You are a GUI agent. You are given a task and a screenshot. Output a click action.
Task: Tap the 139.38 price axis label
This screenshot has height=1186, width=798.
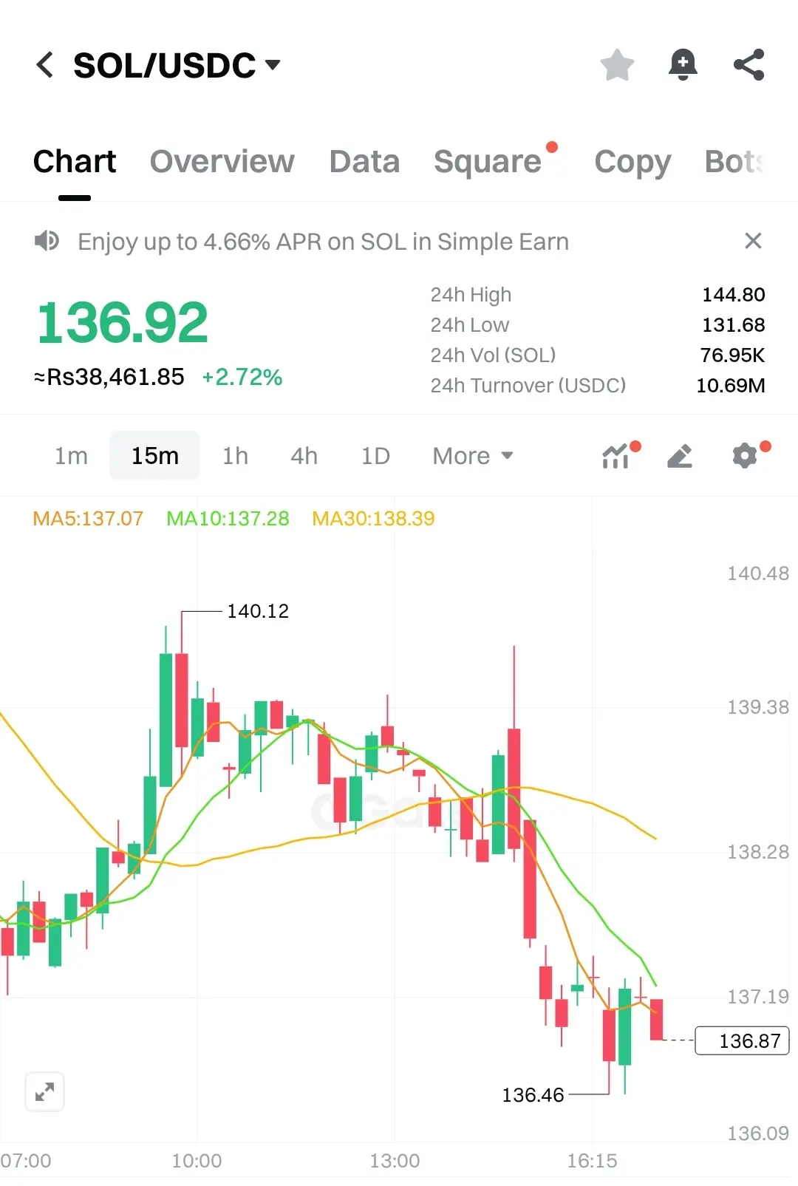[x=758, y=707]
